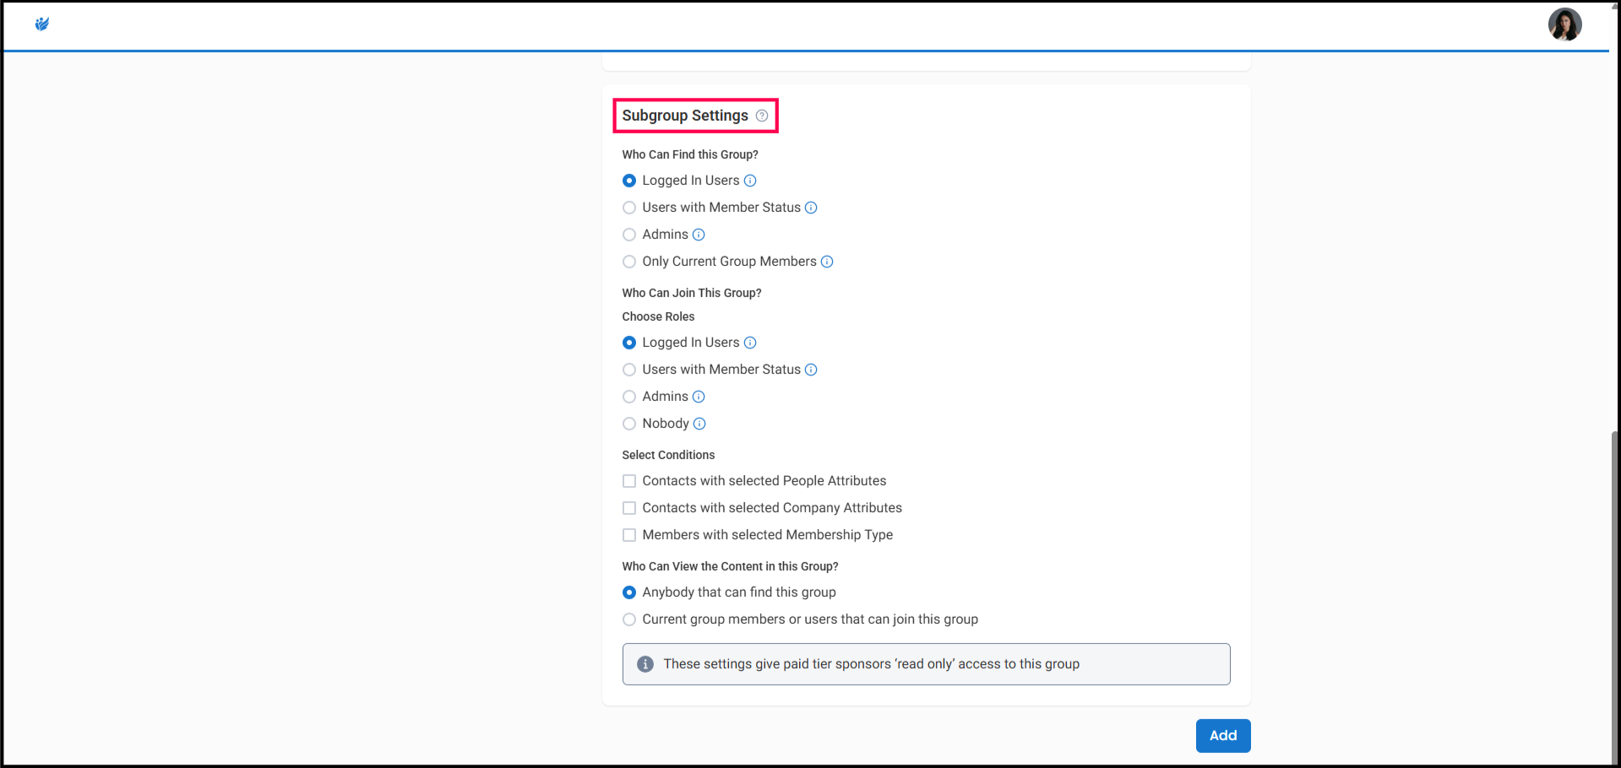This screenshot has height=768, width=1621.
Task: Choose Nobody for who can join
Action: click(629, 424)
